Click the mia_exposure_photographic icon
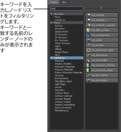This screenshot has height=132, width=121. 89,65
